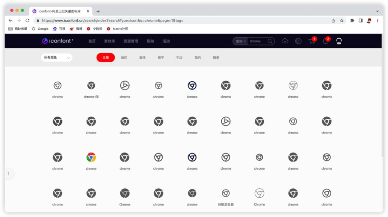The height and width of the screenshot is (217, 388).
Task: Click the iconfont tab title
Action: 59,11
